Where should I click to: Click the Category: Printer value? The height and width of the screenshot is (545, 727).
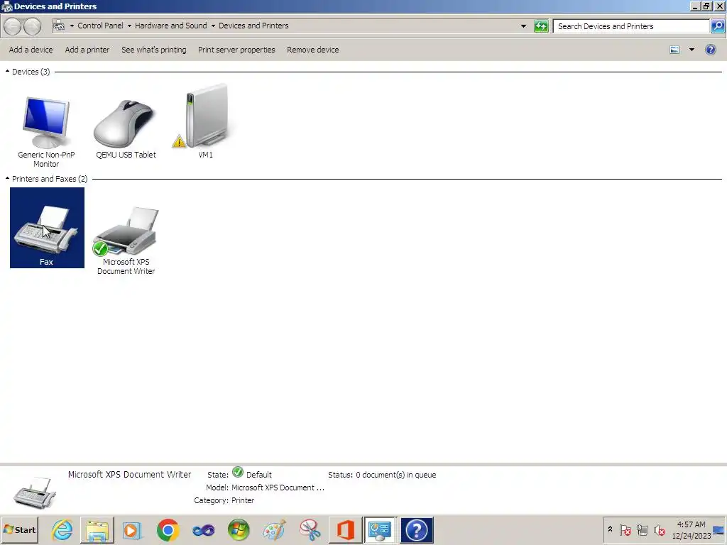pyautogui.click(x=243, y=500)
